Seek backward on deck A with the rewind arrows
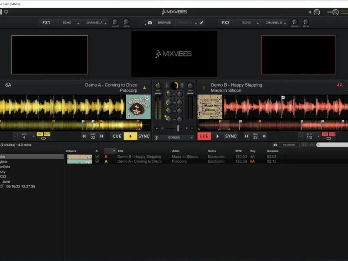The width and height of the screenshot is (348, 261). pyautogui.click(x=84, y=136)
